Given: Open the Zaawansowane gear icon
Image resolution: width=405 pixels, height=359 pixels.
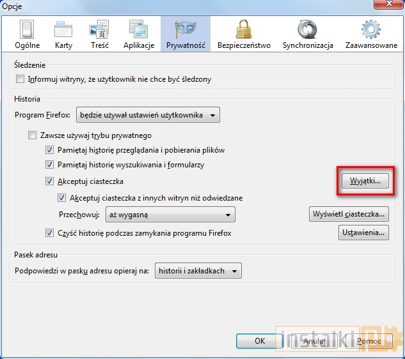Looking at the screenshot, I should pyautogui.click(x=370, y=30).
